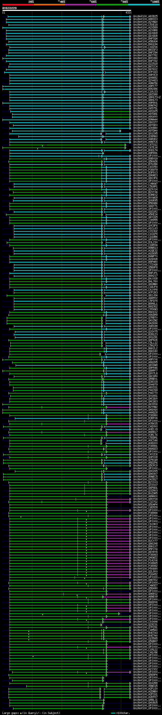Click the UniRef100_B6SSF3 entry
The width and height of the screenshot is (162, 715).
145,50
